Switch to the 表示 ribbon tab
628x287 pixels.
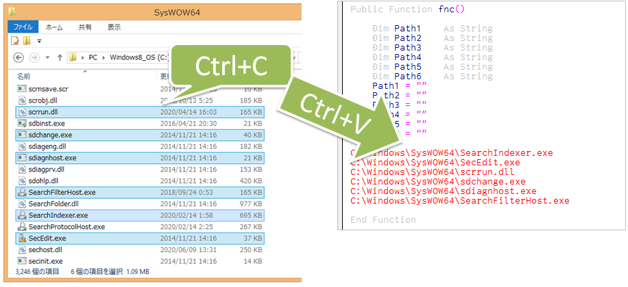point(114,27)
